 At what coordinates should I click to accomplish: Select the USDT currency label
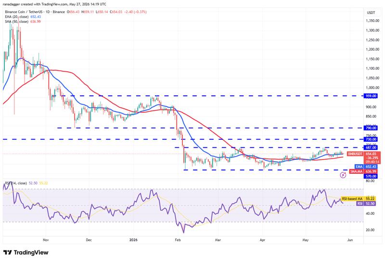click(371, 13)
